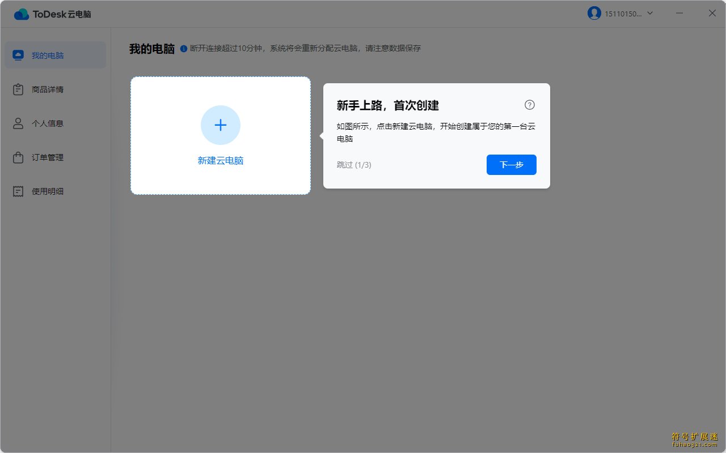The height and width of the screenshot is (453, 726).
Task: Click the ToDesk cloud logo icon
Action: [x=22, y=14]
